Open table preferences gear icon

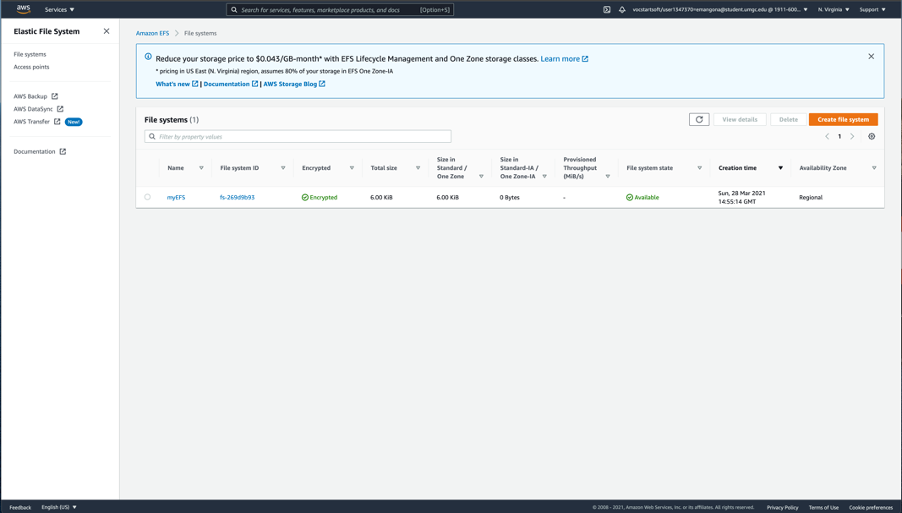point(872,136)
